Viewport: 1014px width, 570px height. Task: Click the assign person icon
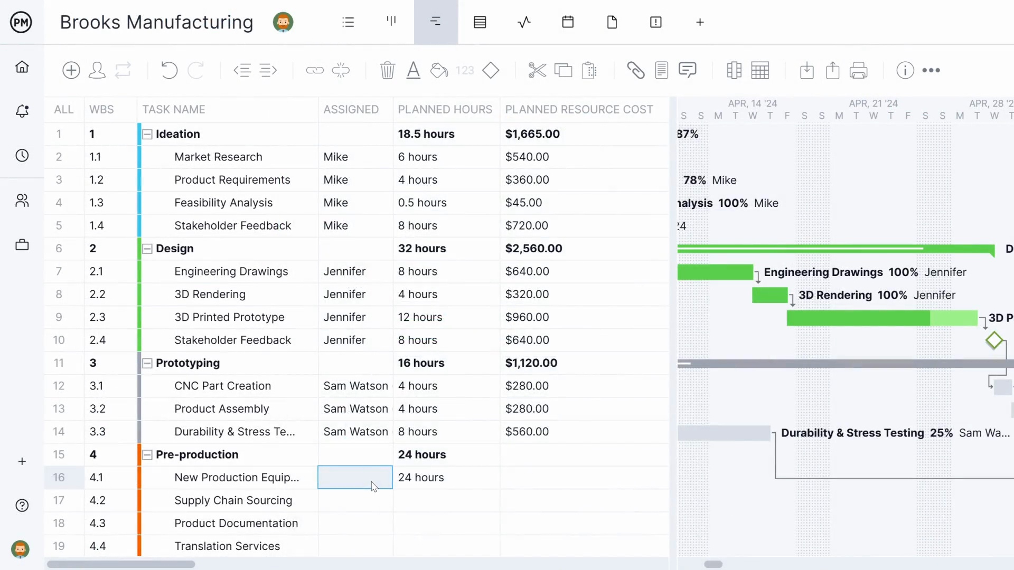coord(97,70)
